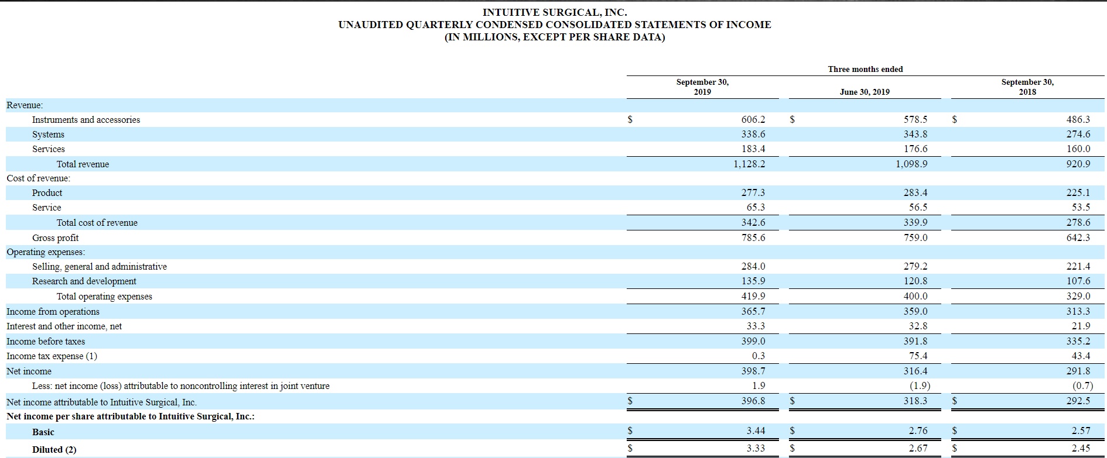The height and width of the screenshot is (458, 1107).
Task: Click total cost of revenue value 278.6
Action: click(1078, 222)
